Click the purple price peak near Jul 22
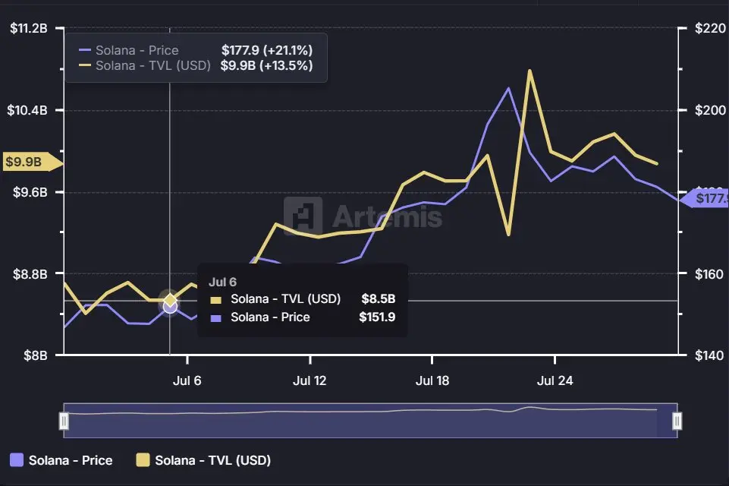Viewport: 729px width, 486px height. pos(508,88)
